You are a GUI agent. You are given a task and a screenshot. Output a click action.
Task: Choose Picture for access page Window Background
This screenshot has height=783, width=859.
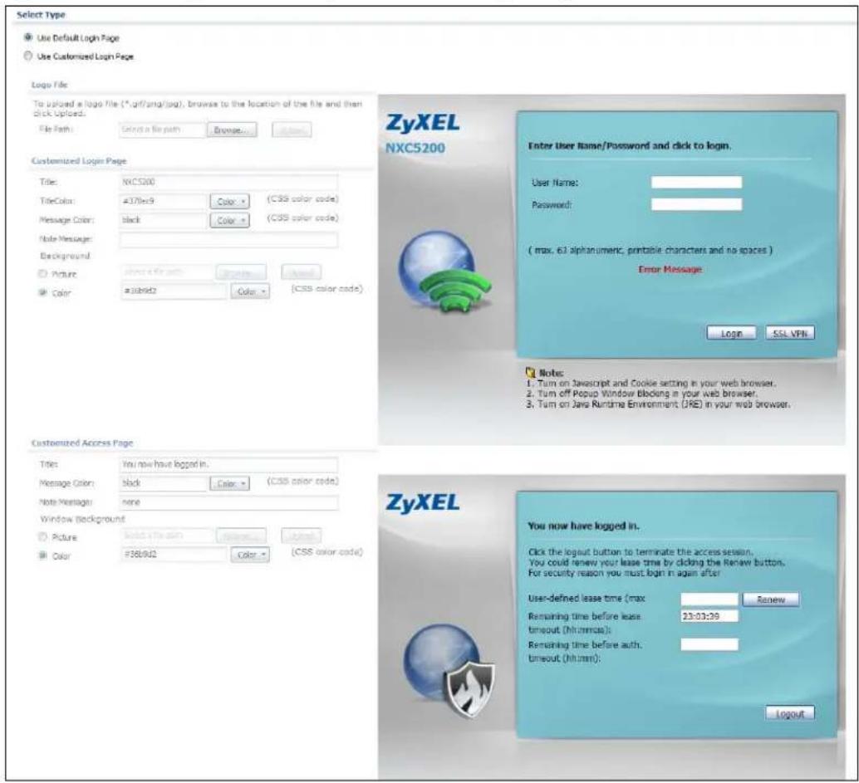point(42,536)
